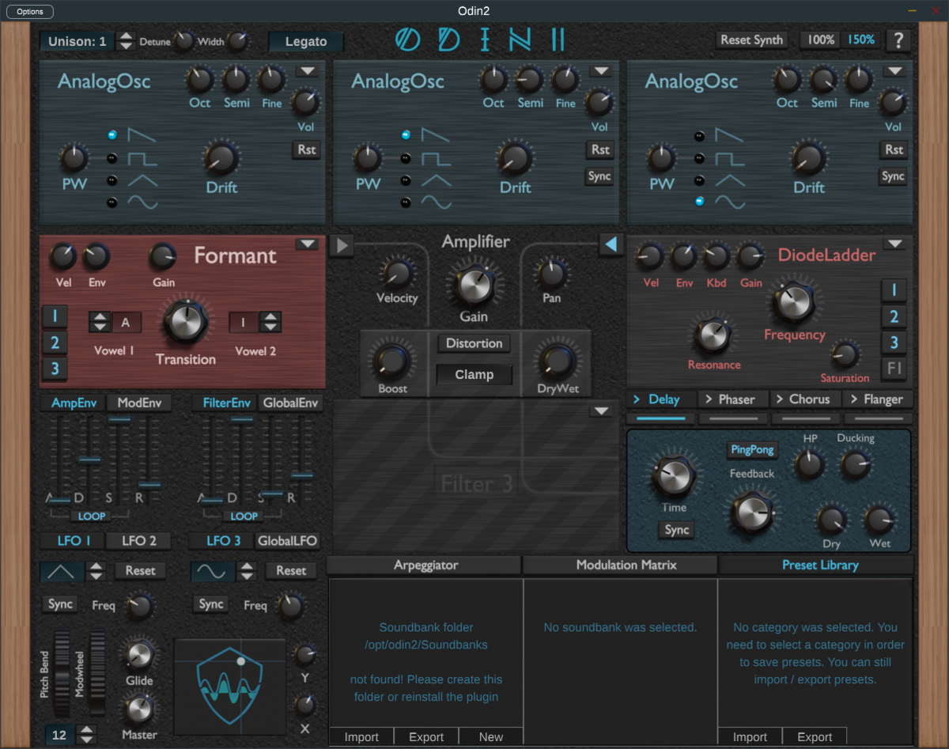Select triangle waveform on first AnalogOsc
Viewport: 949px width, 749px height.
[112, 180]
